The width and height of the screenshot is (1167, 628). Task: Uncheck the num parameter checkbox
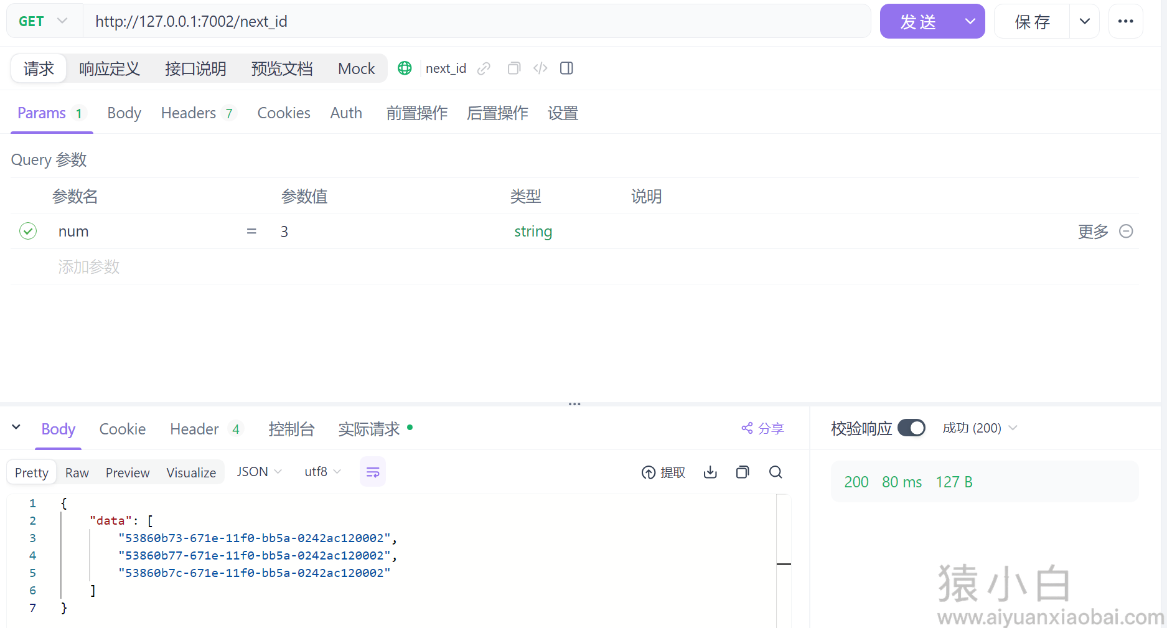28,232
